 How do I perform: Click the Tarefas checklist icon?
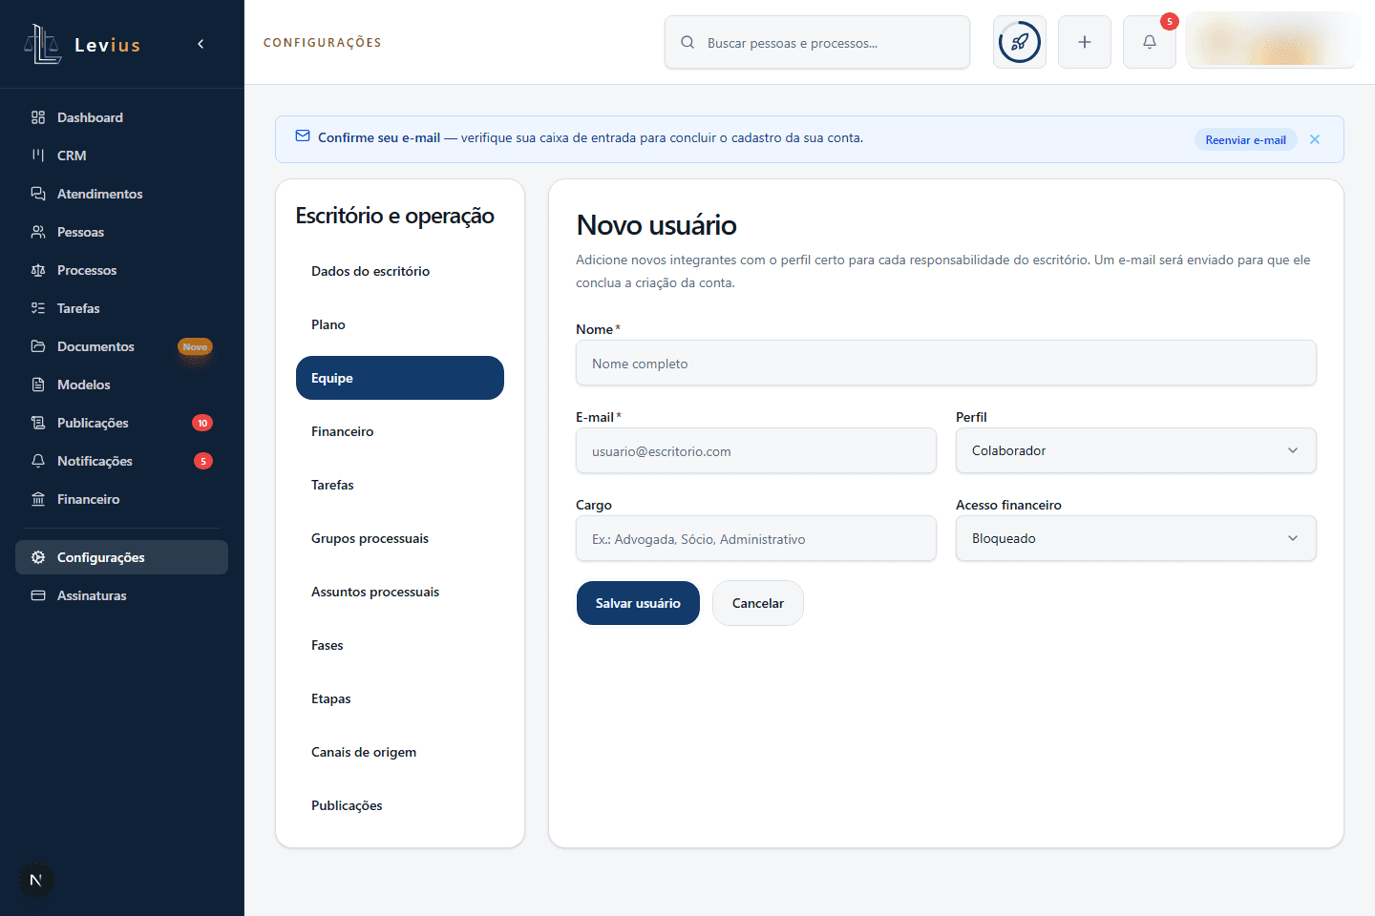[38, 308]
